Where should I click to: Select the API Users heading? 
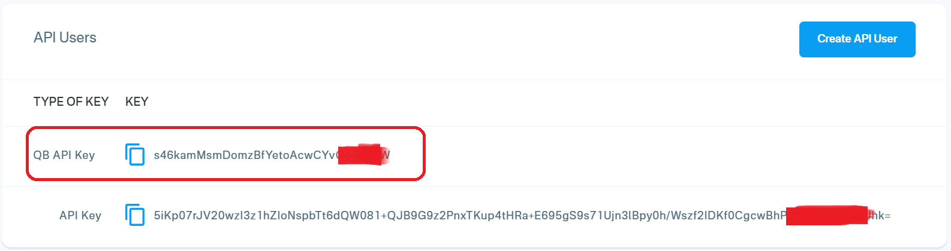tap(65, 37)
